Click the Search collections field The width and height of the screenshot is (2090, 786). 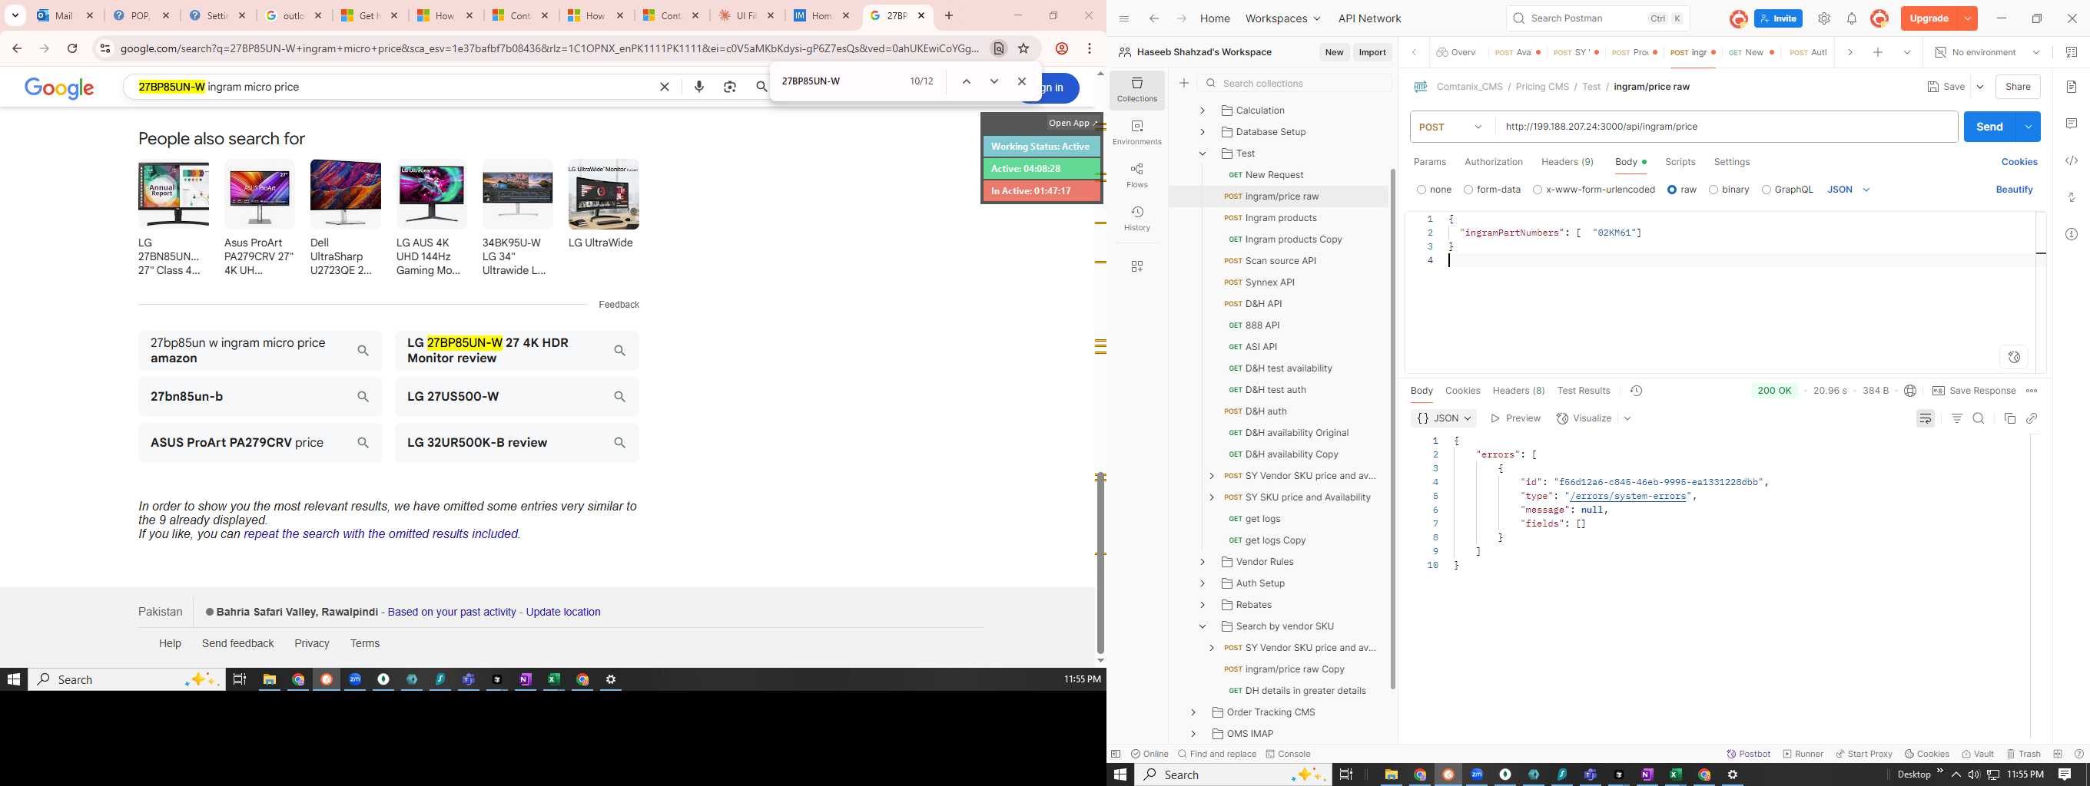pos(1295,84)
